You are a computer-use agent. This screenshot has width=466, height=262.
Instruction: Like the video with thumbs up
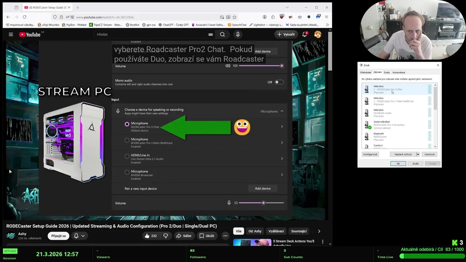click(151, 236)
